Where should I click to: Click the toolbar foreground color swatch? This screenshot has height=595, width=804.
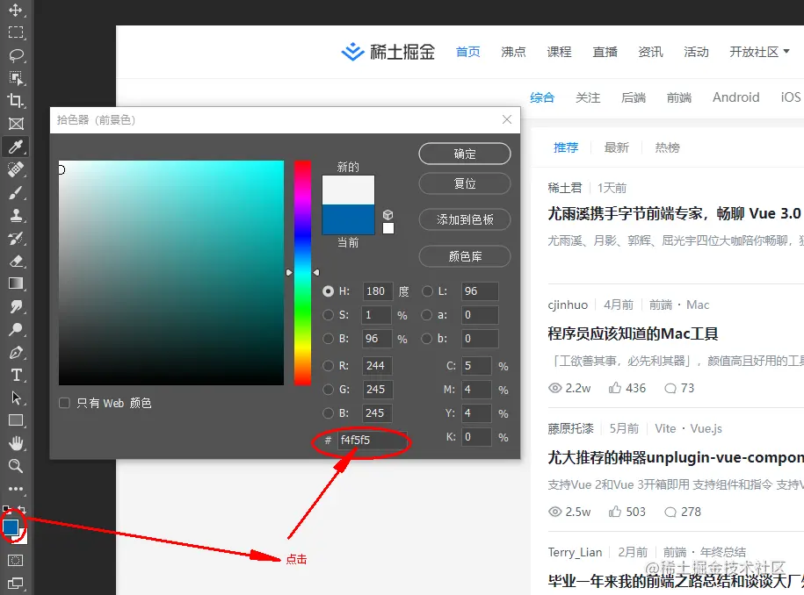click(x=11, y=527)
